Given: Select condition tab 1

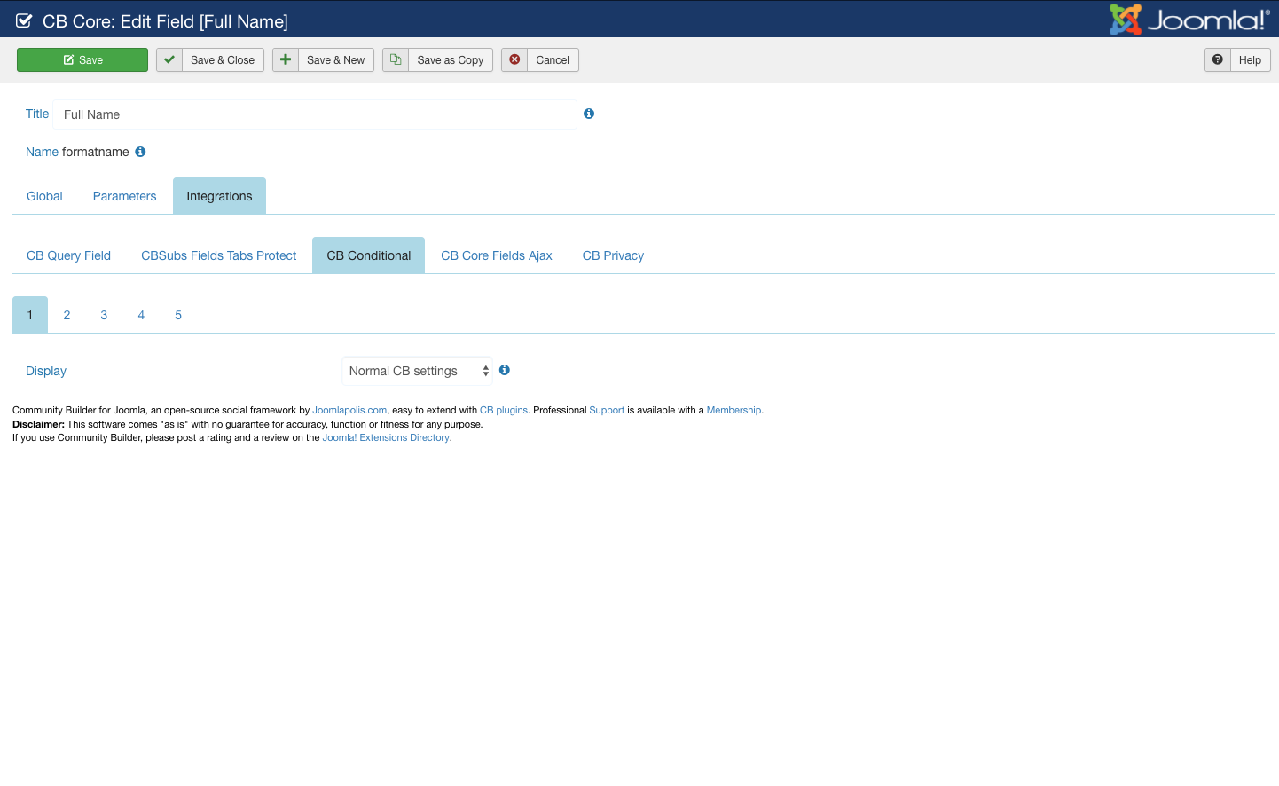Looking at the screenshot, I should tap(30, 315).
